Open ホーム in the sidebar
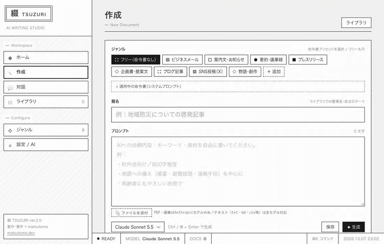The width and height of the screenshot is (384, 244). point(46,57)
